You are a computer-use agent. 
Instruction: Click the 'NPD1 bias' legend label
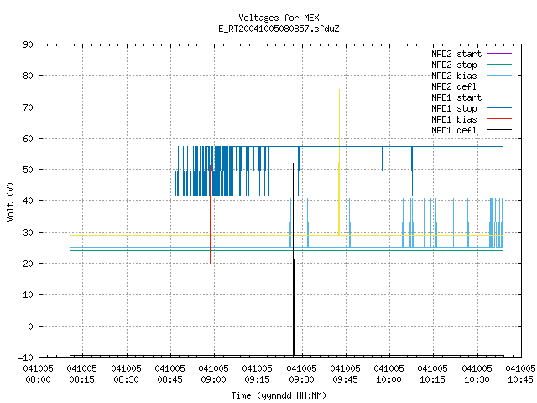click(454, 119)
